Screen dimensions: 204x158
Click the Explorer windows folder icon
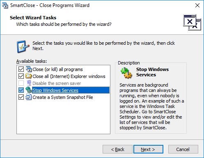coord(29,76)
